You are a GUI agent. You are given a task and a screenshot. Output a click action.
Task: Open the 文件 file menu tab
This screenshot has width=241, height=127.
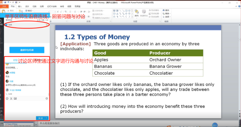point(4,6)
